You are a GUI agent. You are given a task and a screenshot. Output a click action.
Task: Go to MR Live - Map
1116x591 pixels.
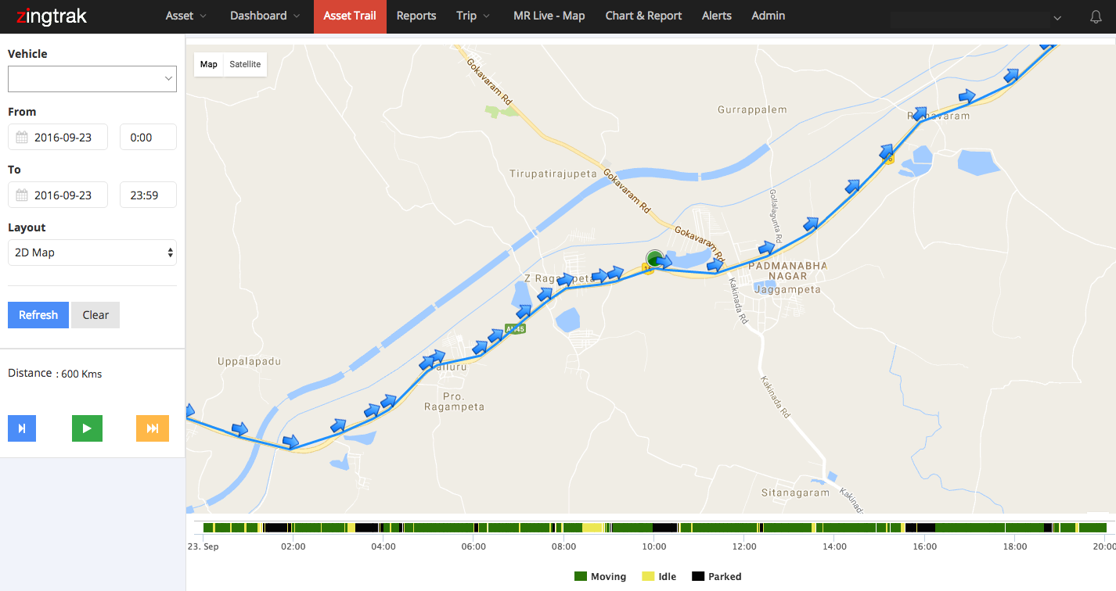tap(549, 16)
